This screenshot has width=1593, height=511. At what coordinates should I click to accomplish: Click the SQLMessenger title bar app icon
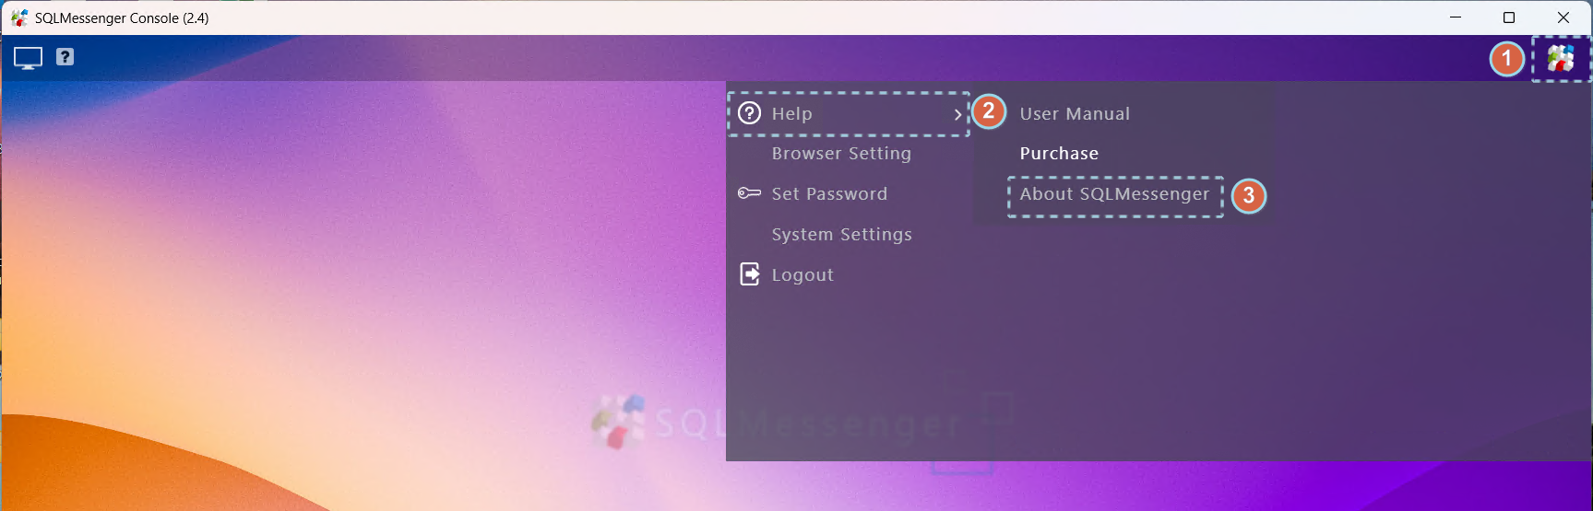tap(19, 17)
